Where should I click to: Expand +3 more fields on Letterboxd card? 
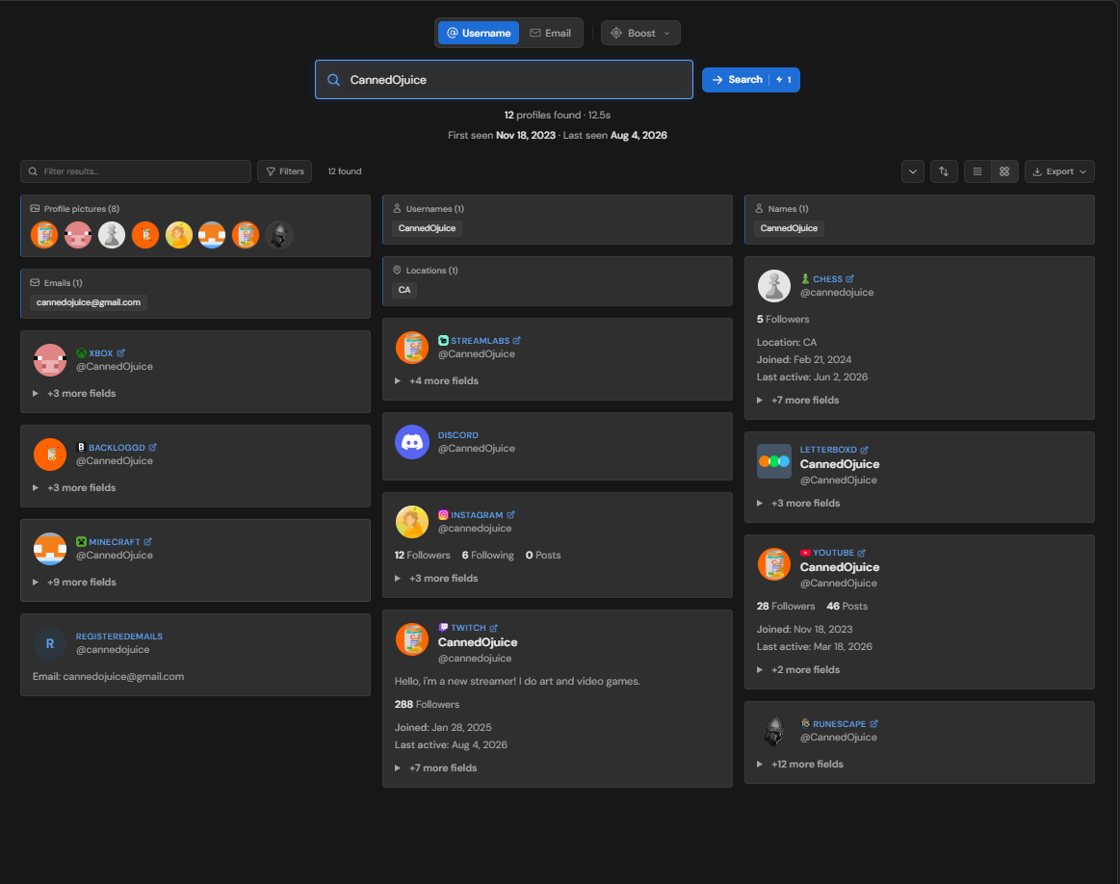coord(798,503)
